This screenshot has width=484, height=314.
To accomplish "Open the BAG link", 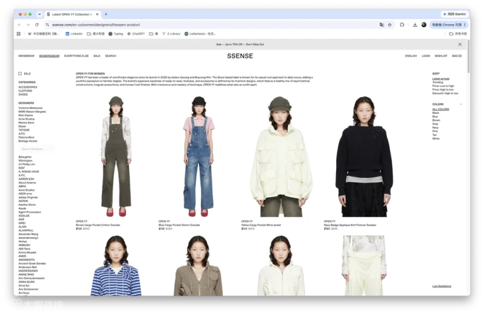I will [x=457, y=56].
